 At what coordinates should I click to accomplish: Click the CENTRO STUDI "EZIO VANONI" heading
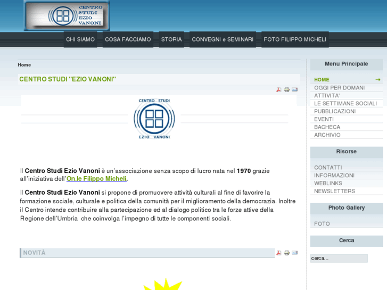coord(68,79)
